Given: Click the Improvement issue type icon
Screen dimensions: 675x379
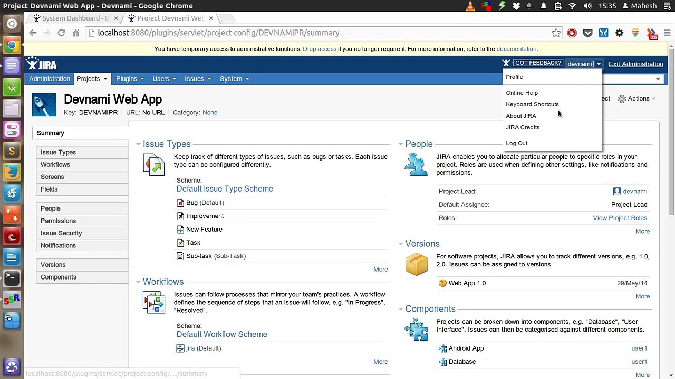Looking at the screenshot, I should point(180,216).
